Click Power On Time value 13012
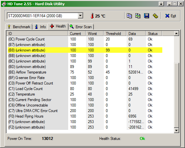Screen dimensions: 185x148 coord(47,139)
